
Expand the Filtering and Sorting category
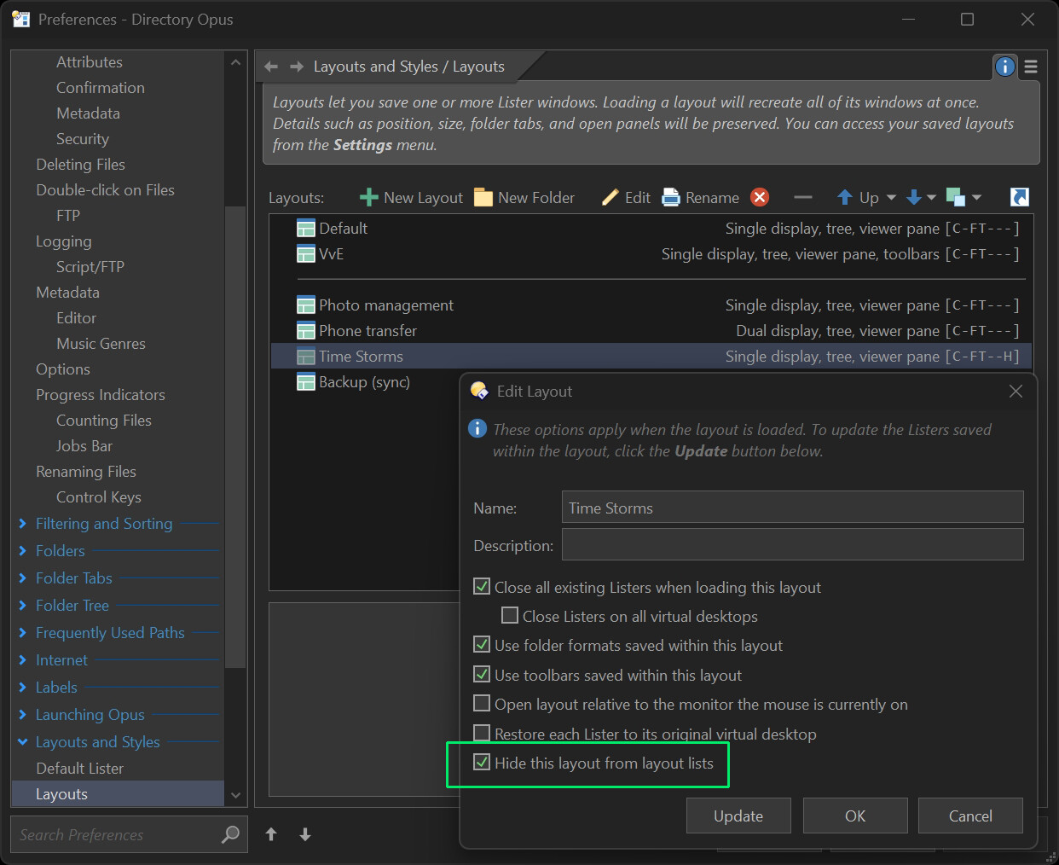(x=23, y=524)
